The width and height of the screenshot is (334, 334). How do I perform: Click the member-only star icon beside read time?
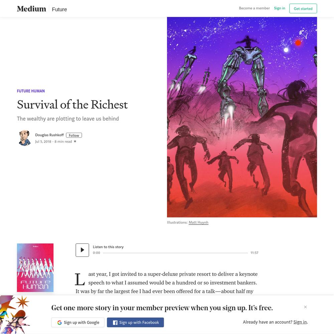(75, 141)
